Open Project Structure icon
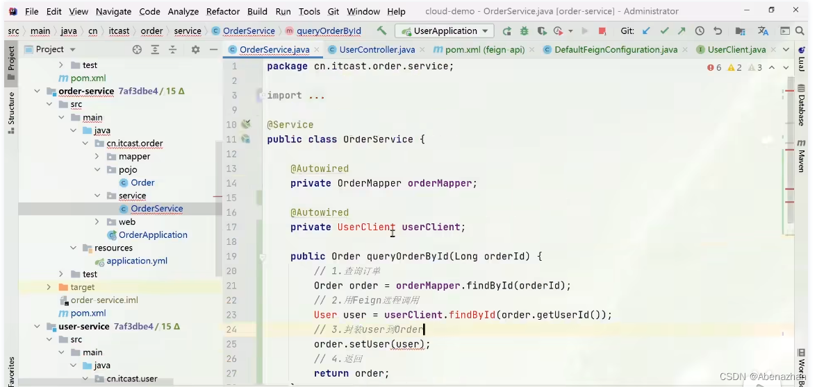 coord(740,31)
